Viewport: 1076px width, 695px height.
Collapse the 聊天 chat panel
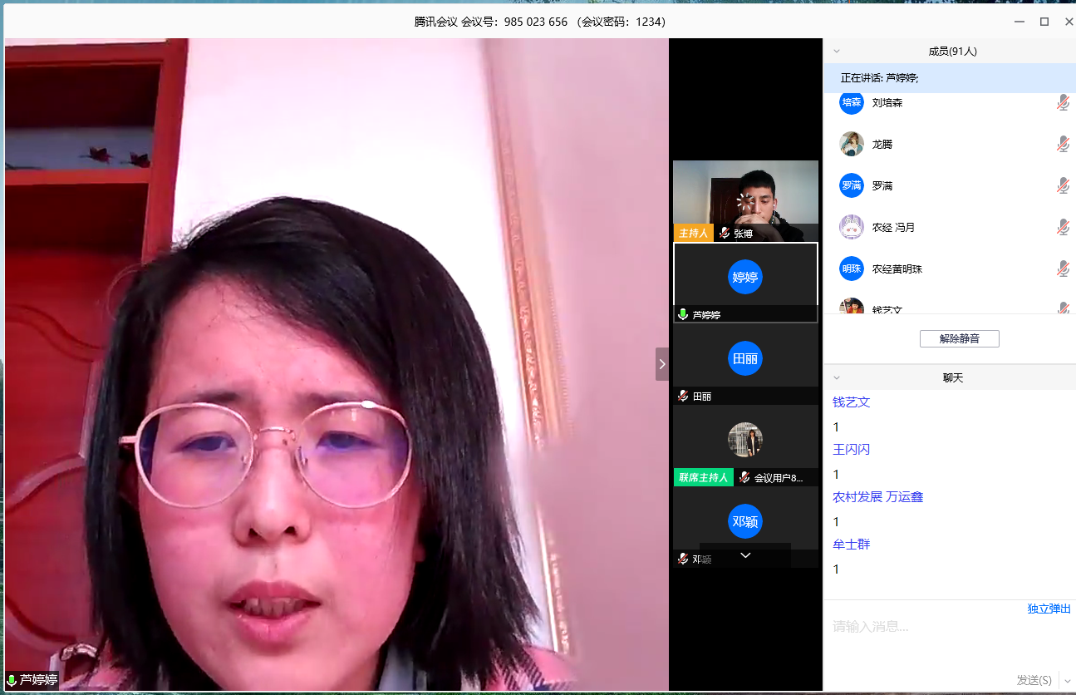click(837, 377)
